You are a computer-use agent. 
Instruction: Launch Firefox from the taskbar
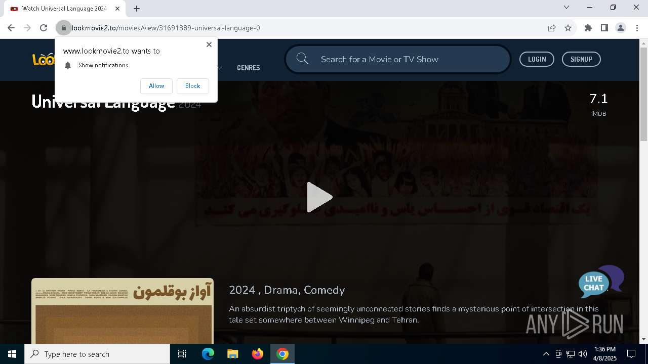[x=258, y=354]
